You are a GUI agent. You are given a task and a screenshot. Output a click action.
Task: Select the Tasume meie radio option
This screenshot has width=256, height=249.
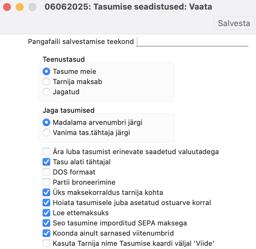click(46, 72)
